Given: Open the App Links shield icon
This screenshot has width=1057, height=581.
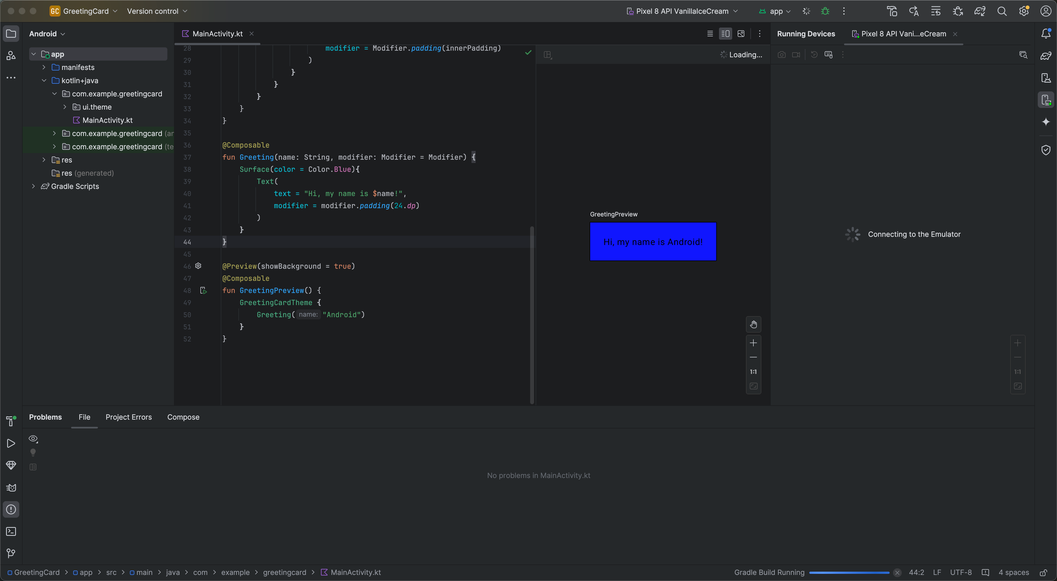Looking at the screenshot, I should (x=1046, y=150).
